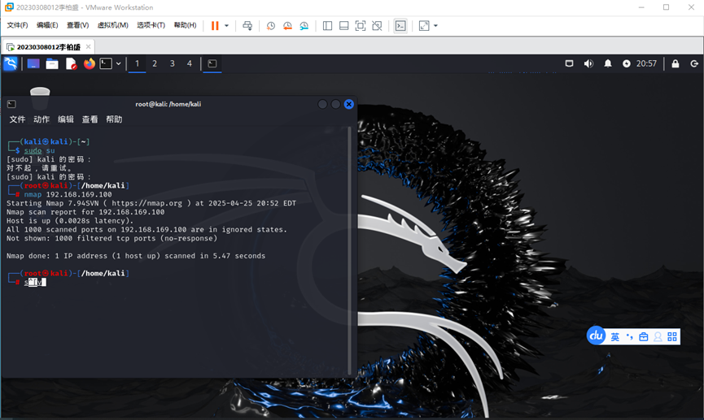This screenshot has height=420, width=704.
Task: Open the Kali file manager
Action: [x=52, y=63]
